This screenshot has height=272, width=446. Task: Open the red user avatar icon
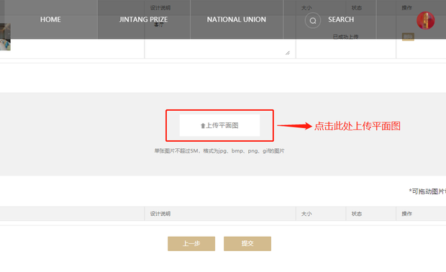click(426, 20)
